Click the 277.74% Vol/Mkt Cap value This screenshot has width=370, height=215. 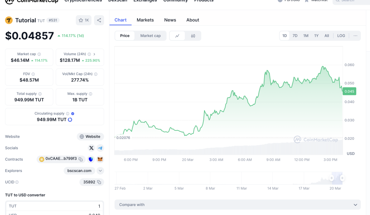click(x=80, y=80)
